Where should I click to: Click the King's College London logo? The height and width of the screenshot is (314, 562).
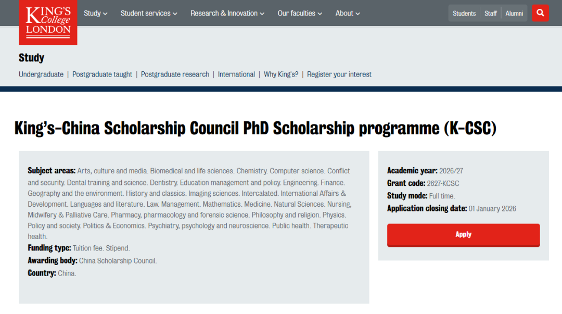tap(48, 21)
